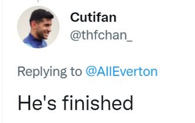Screen dimensions: 195x123
Task: Click the '@' symbol of @thfchan_
Action: 76,36
